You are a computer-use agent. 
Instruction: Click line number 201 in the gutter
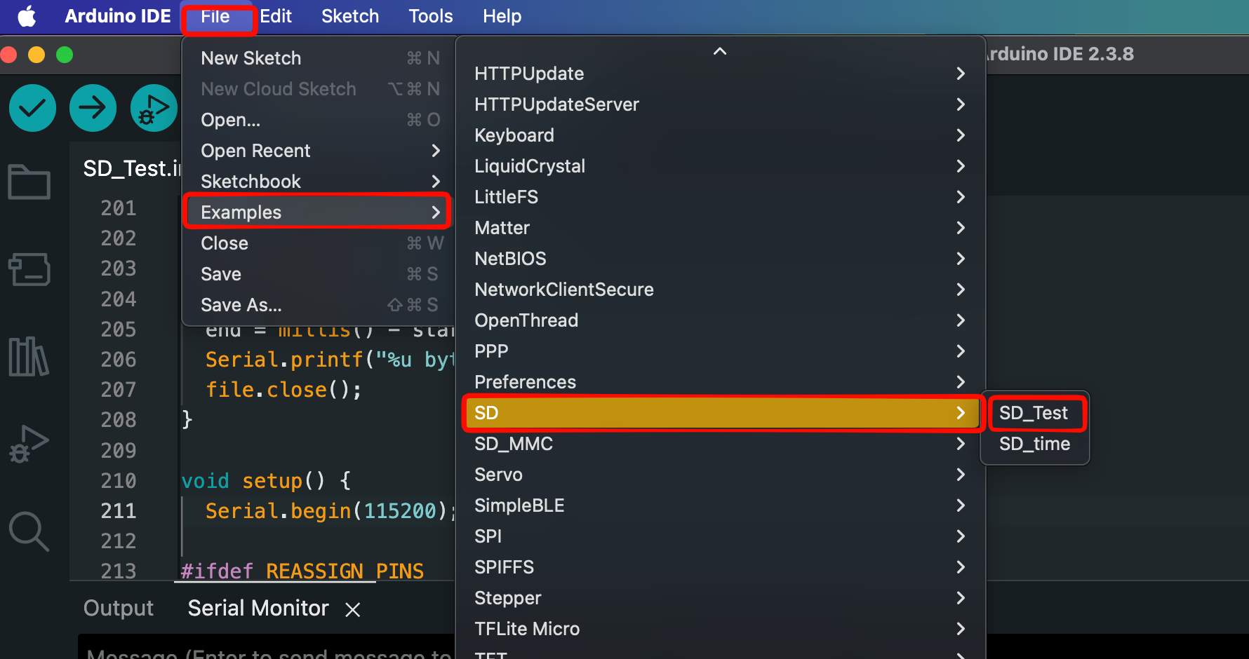pyautogui.click(x=119, y=208)
